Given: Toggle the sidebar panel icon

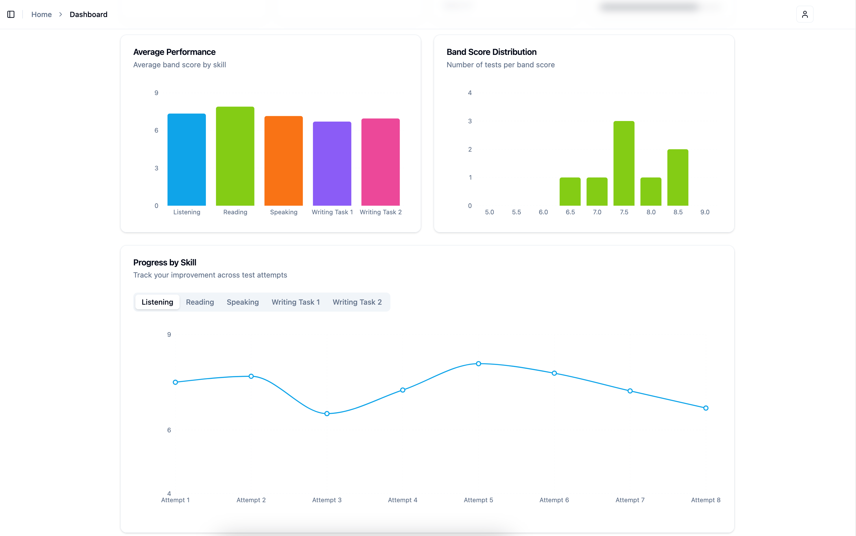Looking at the screenshot, I should [x=11, y=14].
